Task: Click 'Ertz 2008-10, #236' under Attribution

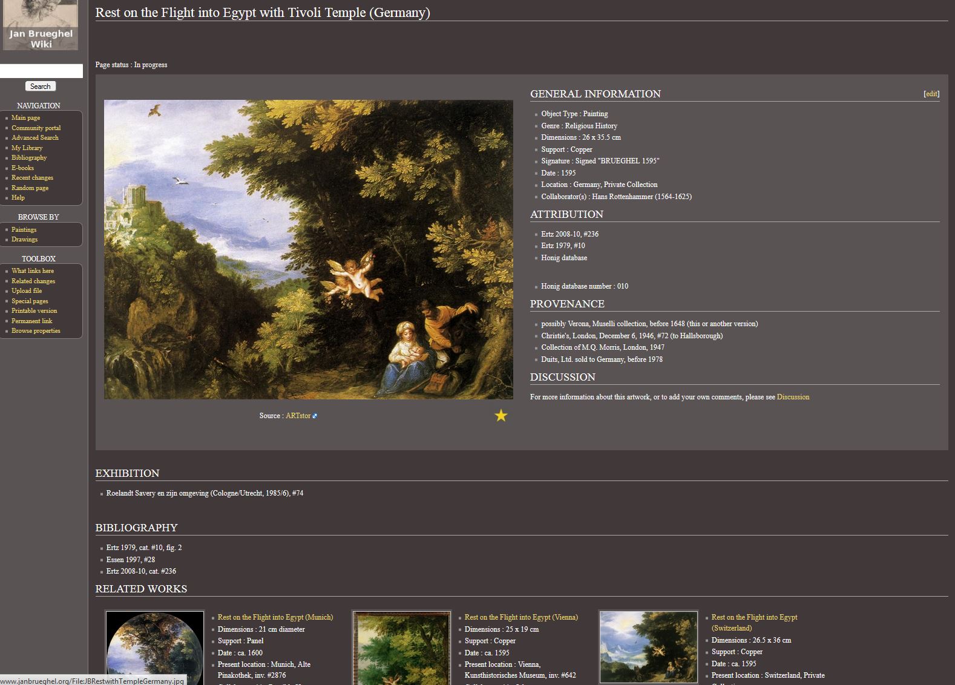Action: [570, 234]
